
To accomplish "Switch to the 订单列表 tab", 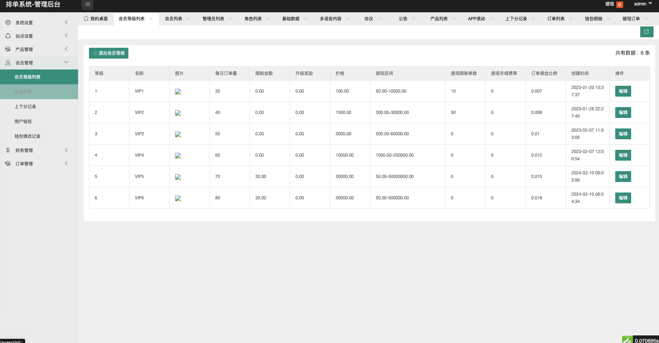I will tap(555, 18).
